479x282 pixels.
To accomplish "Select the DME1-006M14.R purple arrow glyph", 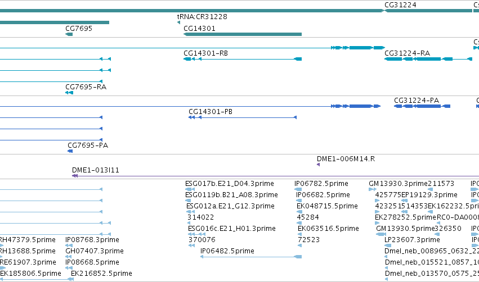I will 319,165.
